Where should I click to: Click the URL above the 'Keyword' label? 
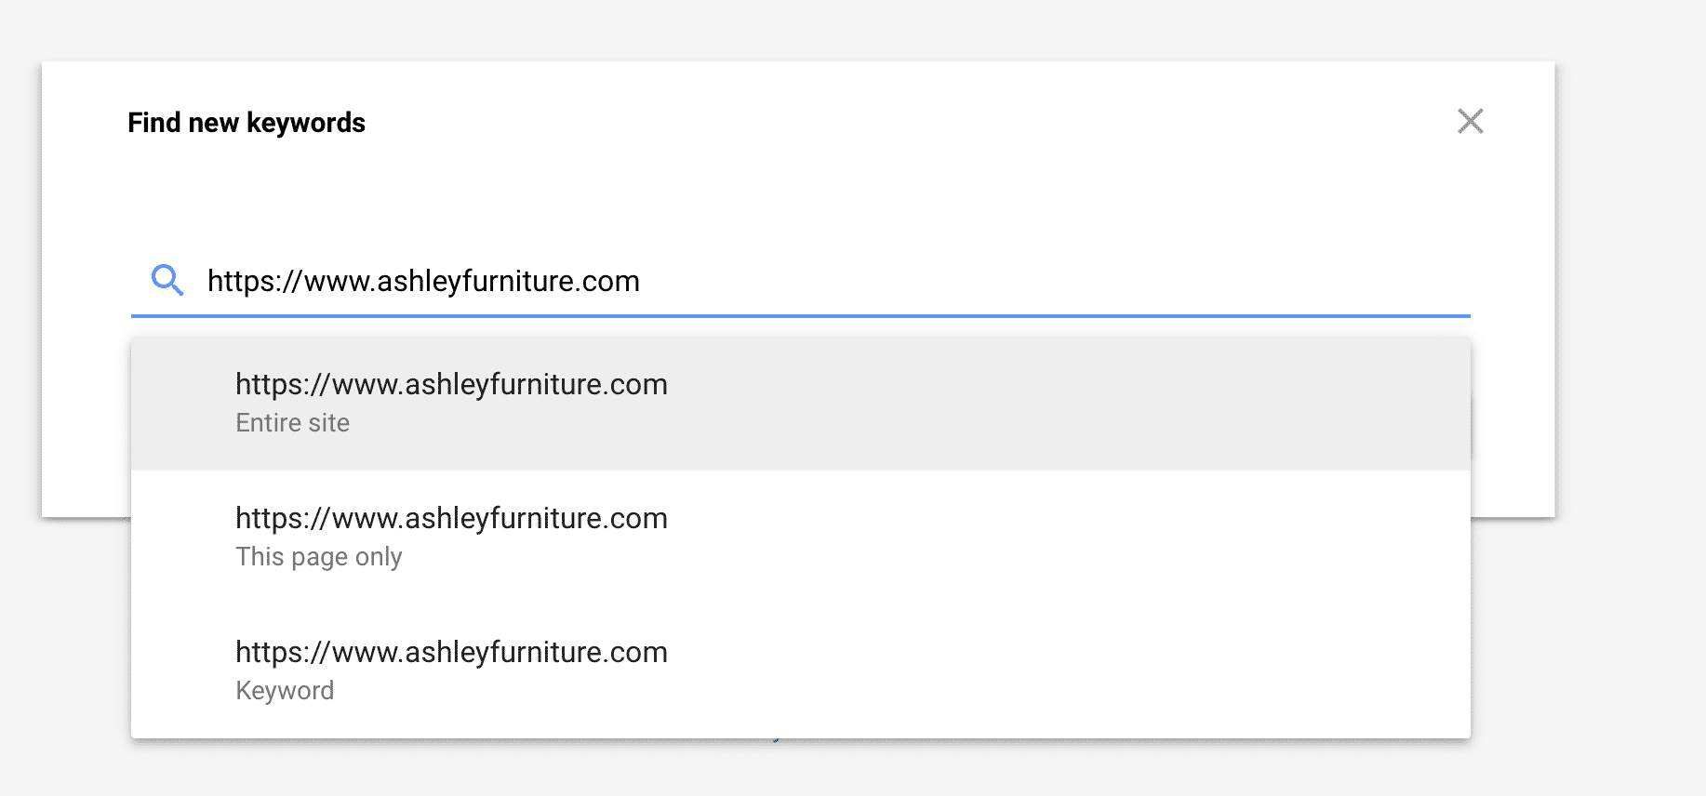(x=451, y=652)
